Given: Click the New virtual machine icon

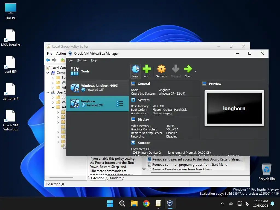Looking at the screenshot, I should coord(135,71).
